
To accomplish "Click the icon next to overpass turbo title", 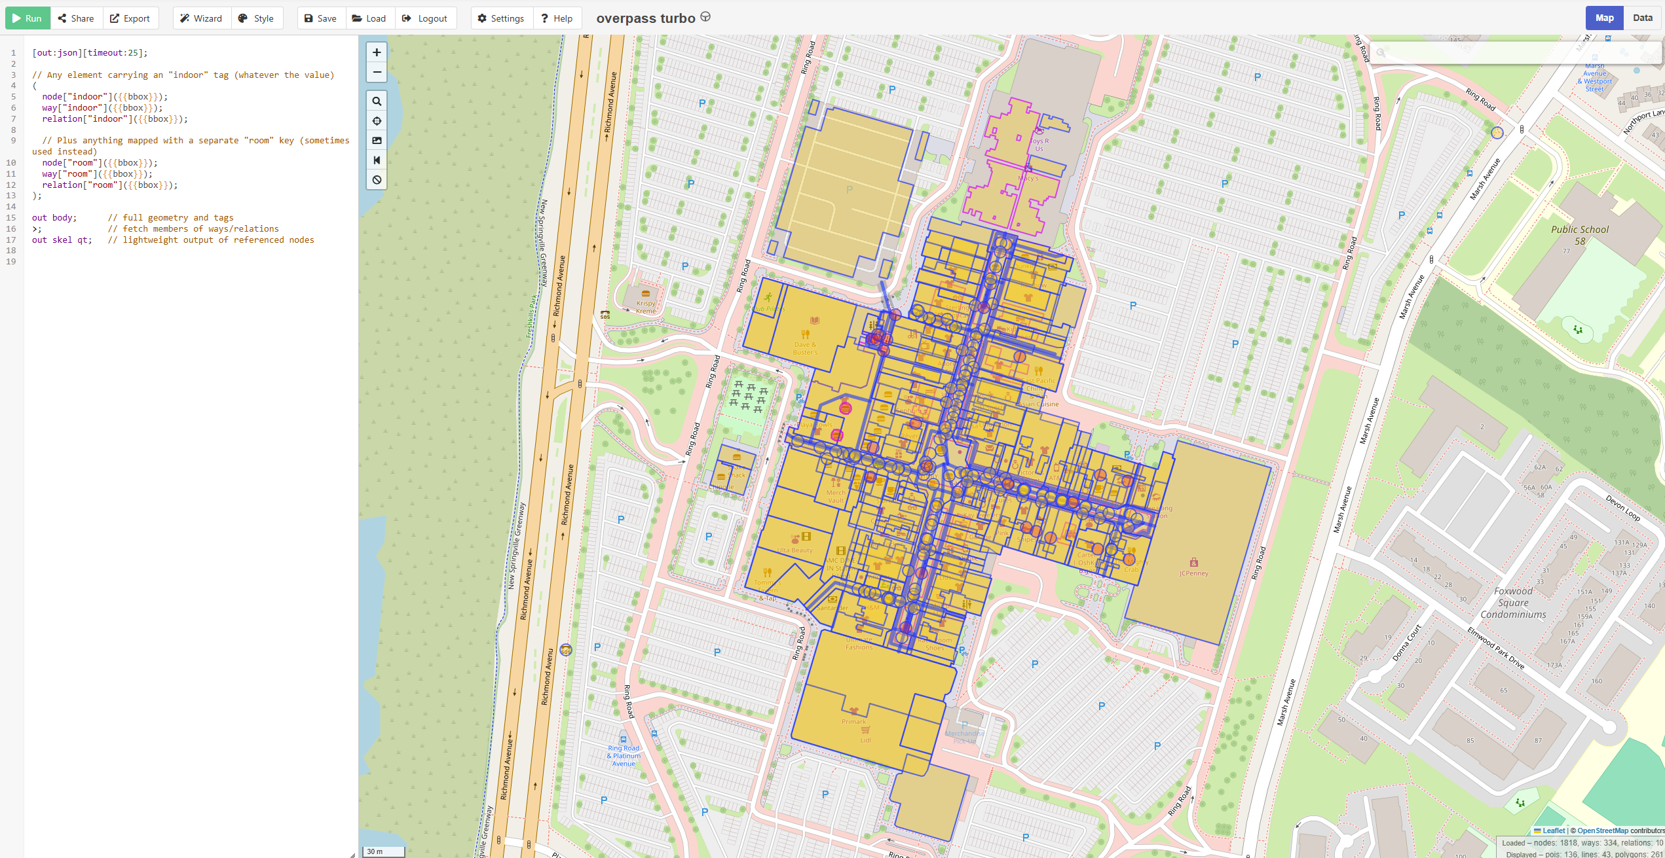I will 705,17.
